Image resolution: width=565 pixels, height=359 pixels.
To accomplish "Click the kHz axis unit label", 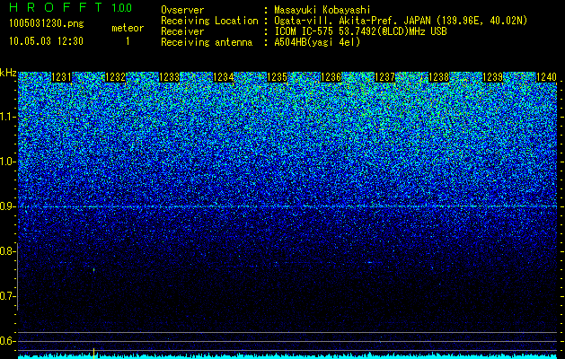I will 8,73.
